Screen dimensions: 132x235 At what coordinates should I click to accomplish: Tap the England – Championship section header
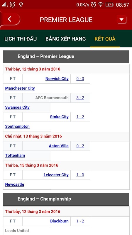pos(66,199)
